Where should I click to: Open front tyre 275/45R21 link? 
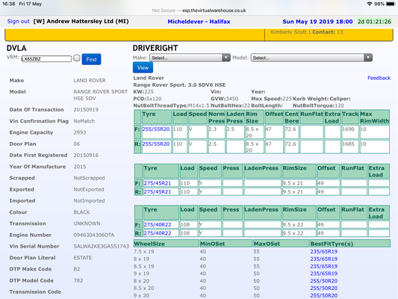coord(158,183)
